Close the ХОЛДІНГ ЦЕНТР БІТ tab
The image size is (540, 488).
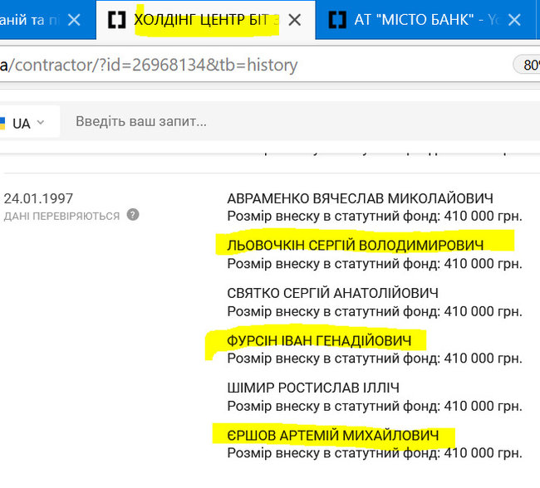click(294, 20)
